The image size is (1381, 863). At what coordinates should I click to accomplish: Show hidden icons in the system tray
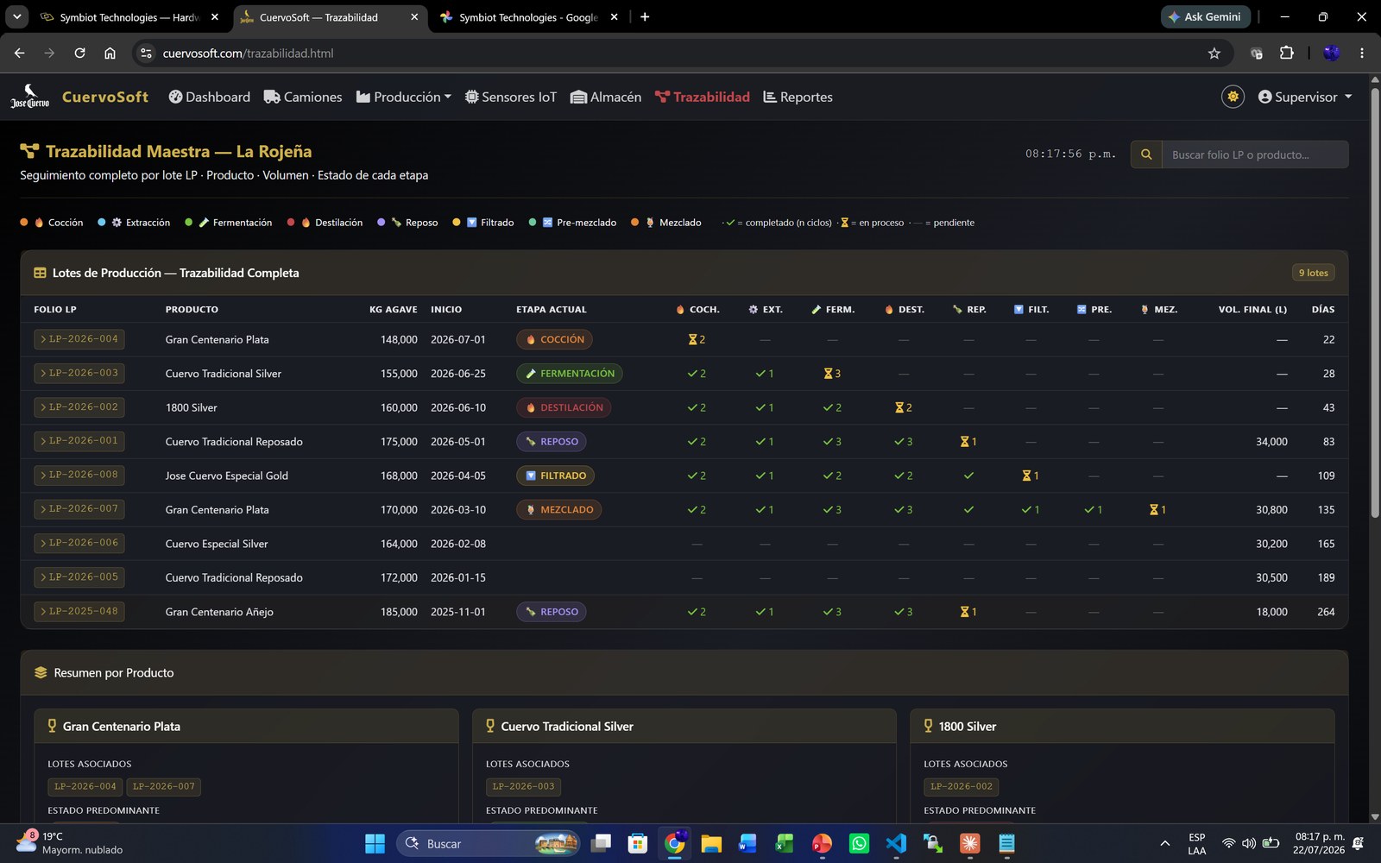point(1164,843)
